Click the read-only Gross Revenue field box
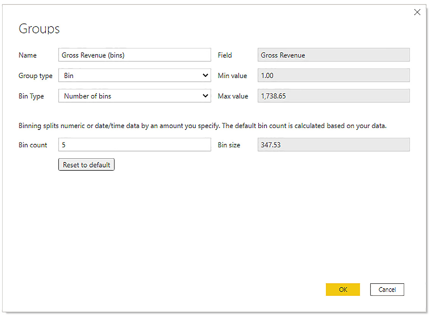The height and width of the screenshot is (317, 431). [x=333, y=55]
